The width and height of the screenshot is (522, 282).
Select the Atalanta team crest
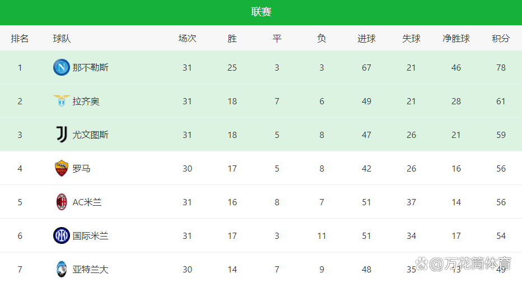(x=62, y=269)
